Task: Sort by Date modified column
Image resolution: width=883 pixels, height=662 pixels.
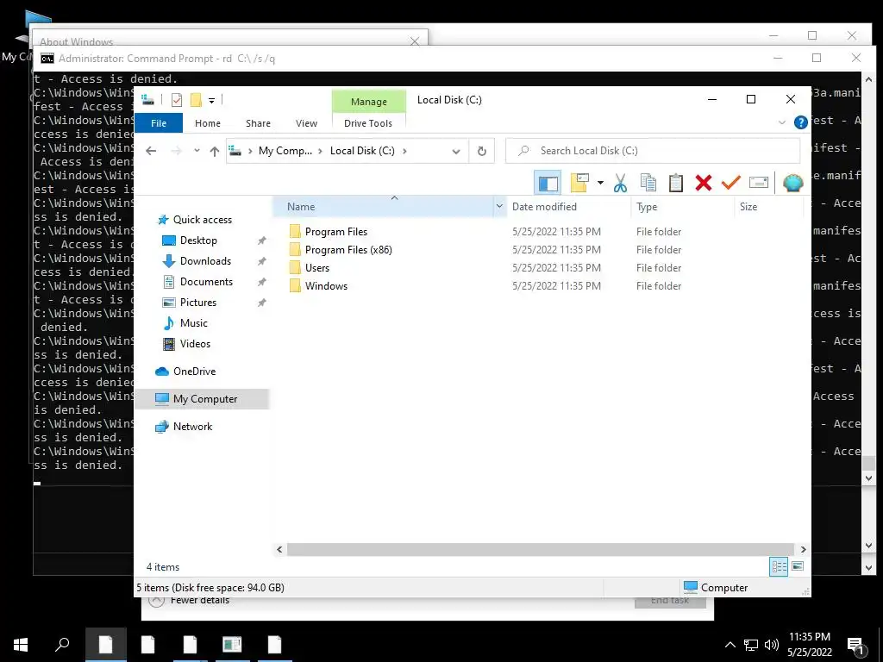Action: 569,207
